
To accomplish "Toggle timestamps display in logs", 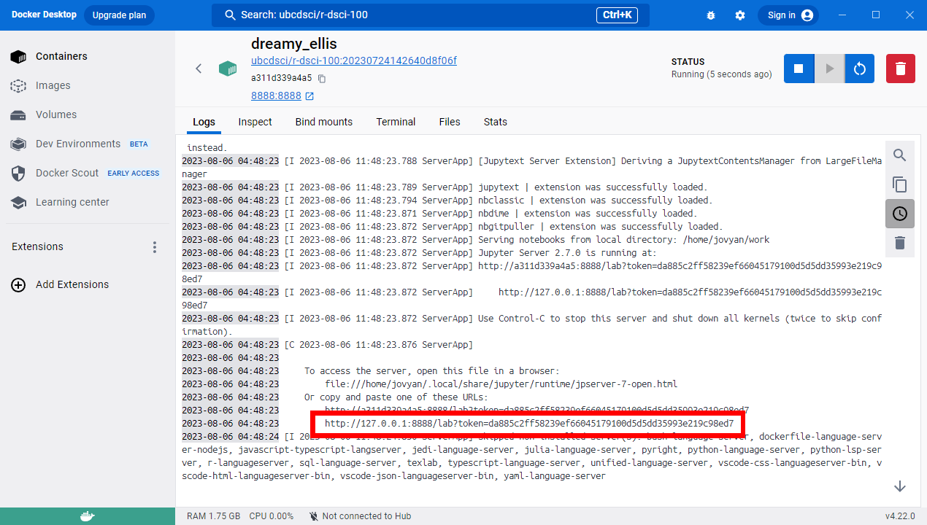I will (x=899, y=214).
